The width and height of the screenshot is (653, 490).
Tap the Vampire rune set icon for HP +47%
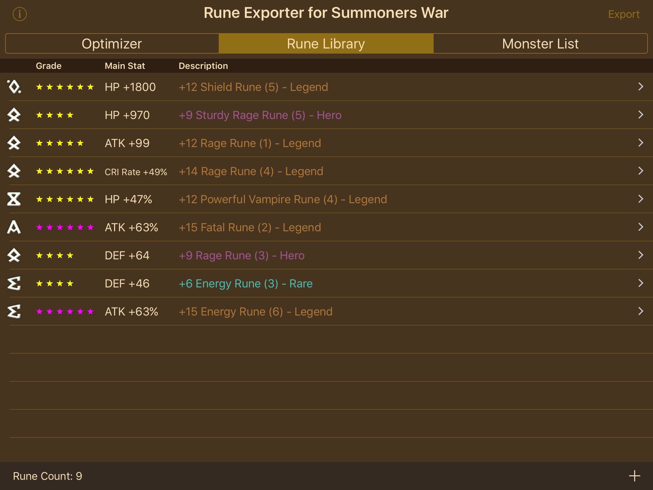point(14,199)
